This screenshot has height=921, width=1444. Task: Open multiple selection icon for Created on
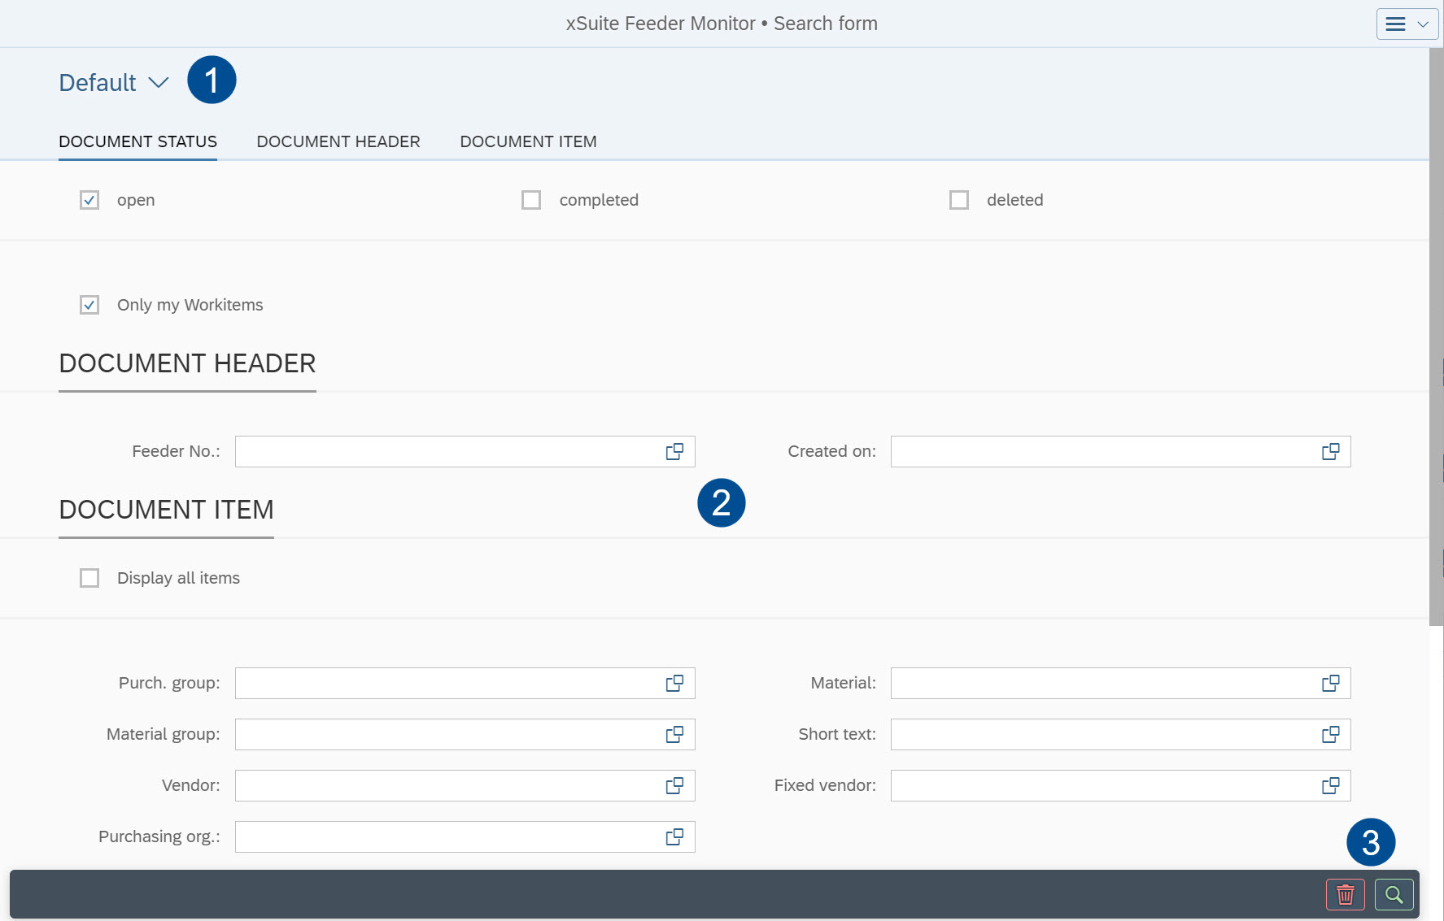pos(1330,452)
